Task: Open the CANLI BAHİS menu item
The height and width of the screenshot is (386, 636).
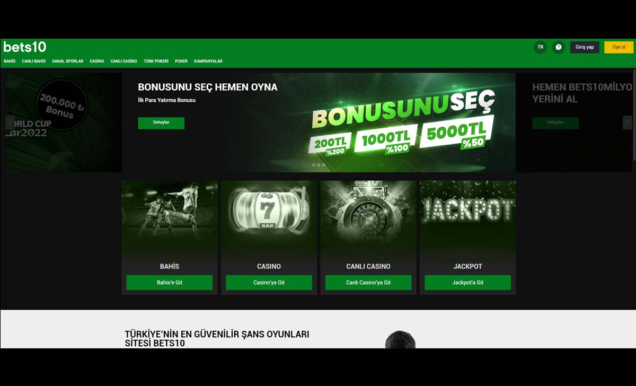Action: tap(34, 62)
